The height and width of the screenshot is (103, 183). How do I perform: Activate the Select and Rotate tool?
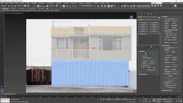coord(41,6)
